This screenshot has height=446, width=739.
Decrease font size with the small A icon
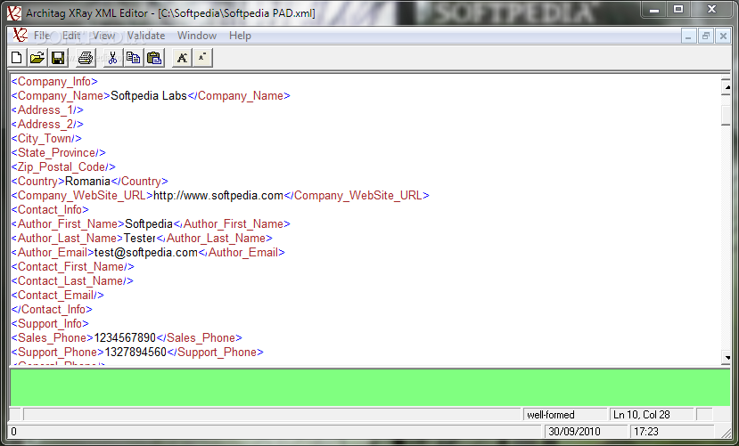point(202,58)
